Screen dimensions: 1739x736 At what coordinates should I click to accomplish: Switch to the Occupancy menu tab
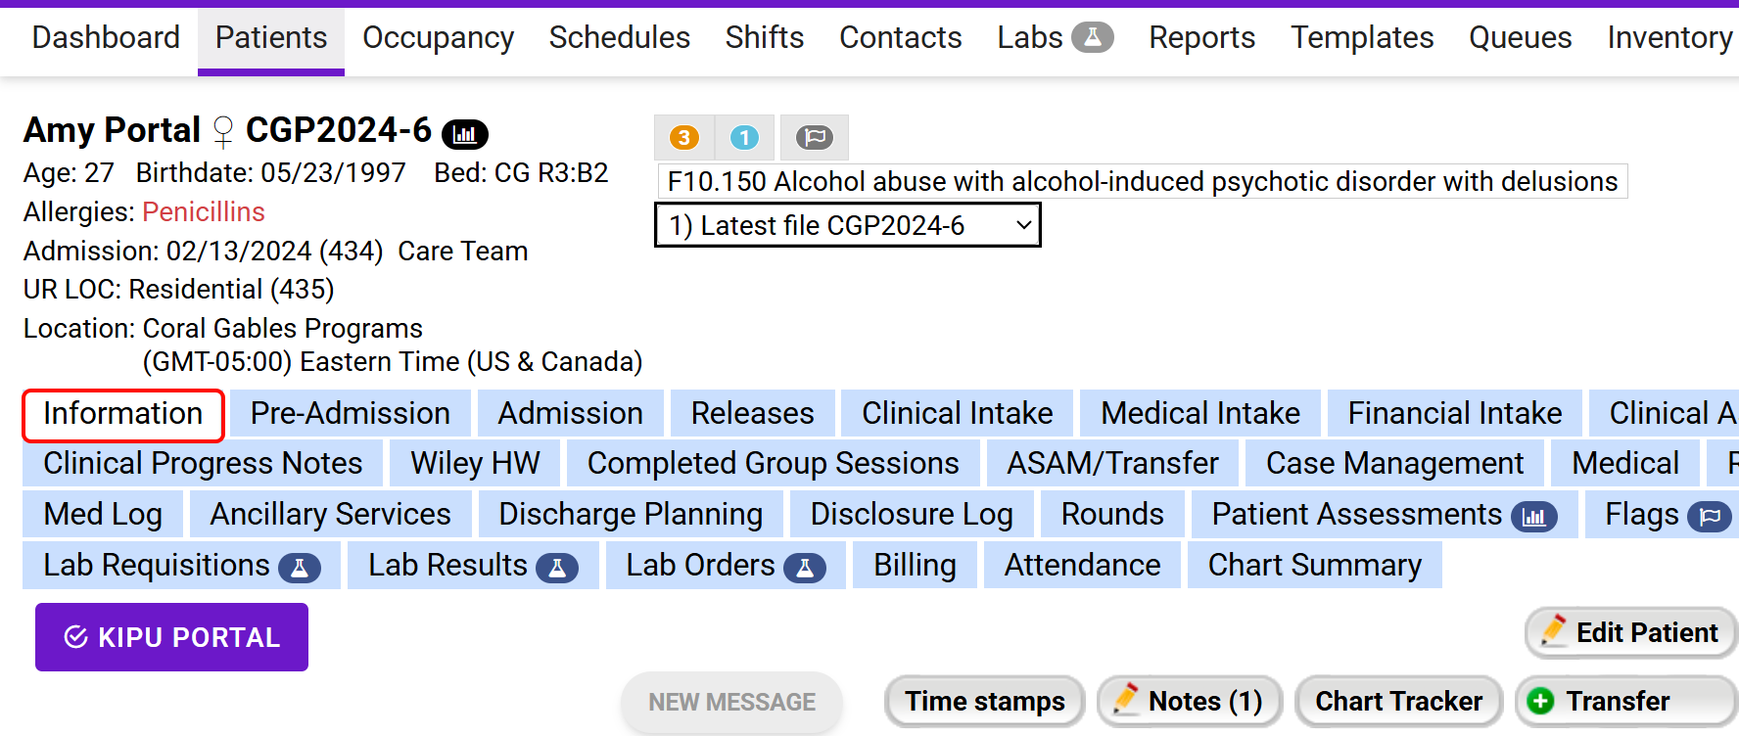coord(438,37)
